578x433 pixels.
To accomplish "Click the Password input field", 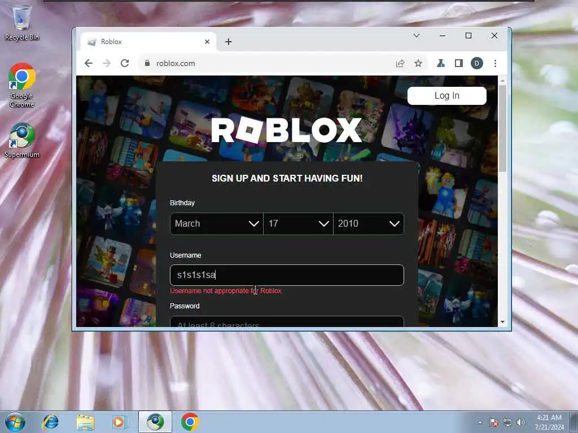I will [287, 321].
